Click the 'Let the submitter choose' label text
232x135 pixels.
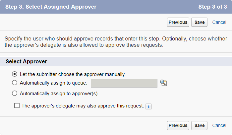point(73,74)
